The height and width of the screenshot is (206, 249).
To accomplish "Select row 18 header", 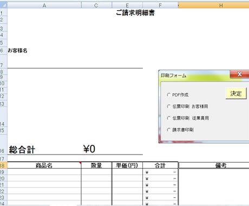I will (3, 165).
